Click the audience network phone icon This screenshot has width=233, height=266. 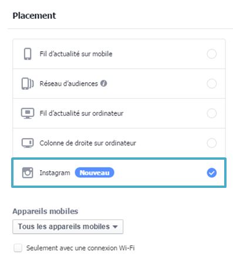[28, 83]
